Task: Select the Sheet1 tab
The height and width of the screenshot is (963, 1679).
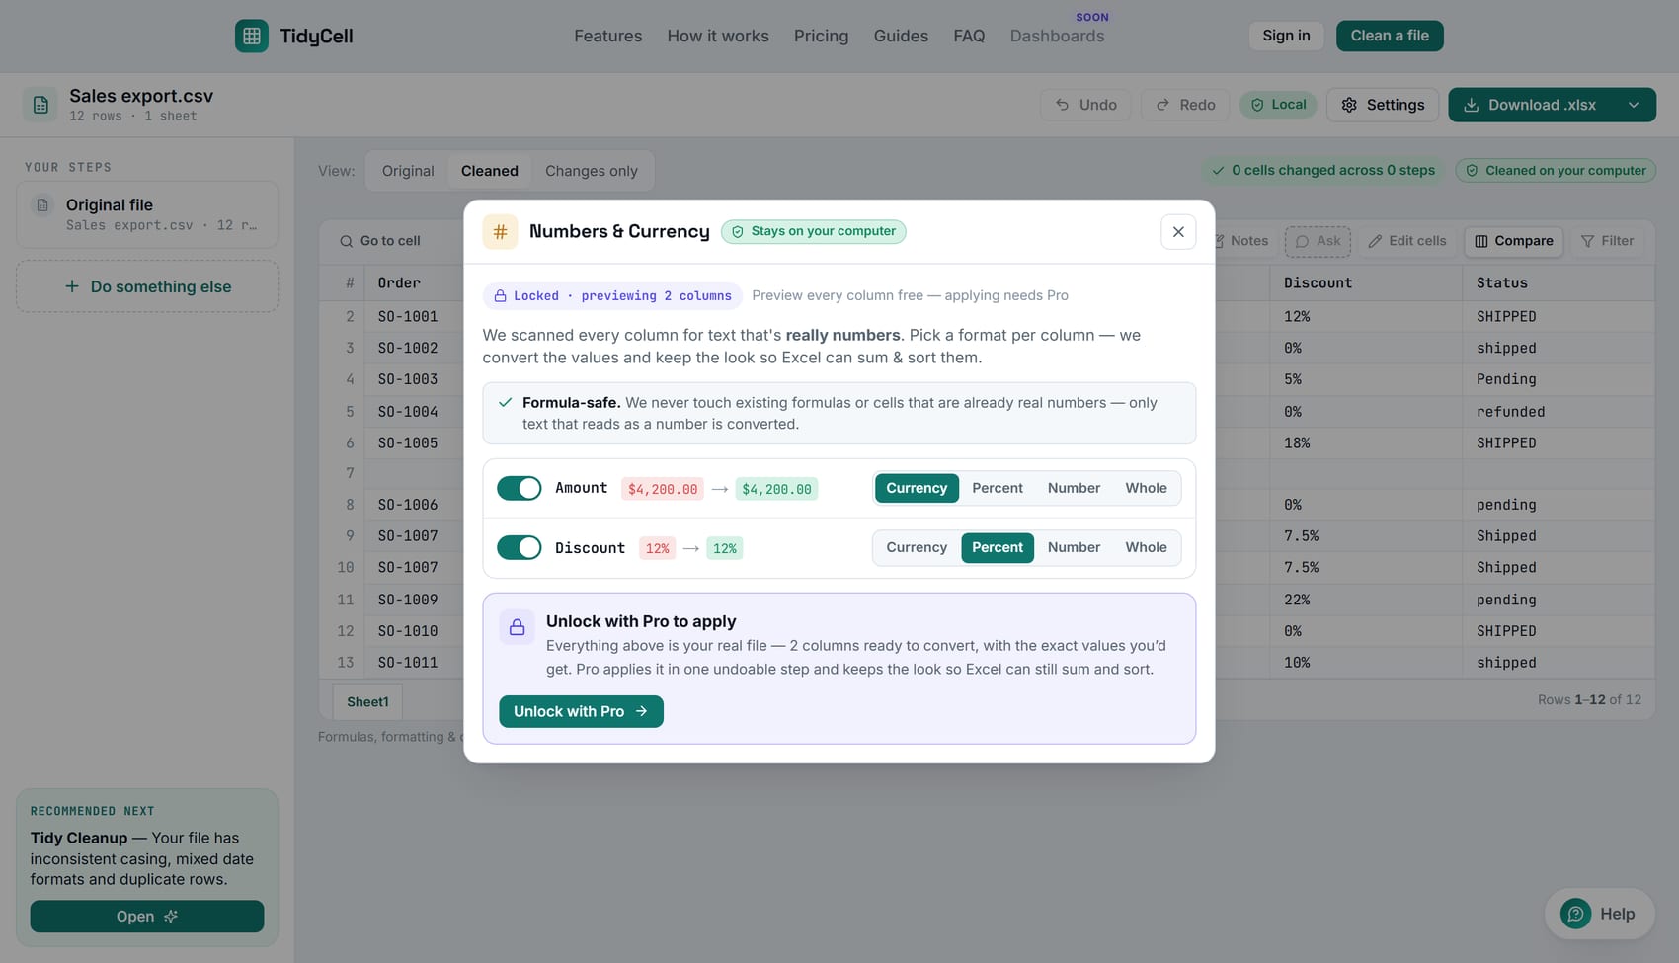Action: click(367, 702)
